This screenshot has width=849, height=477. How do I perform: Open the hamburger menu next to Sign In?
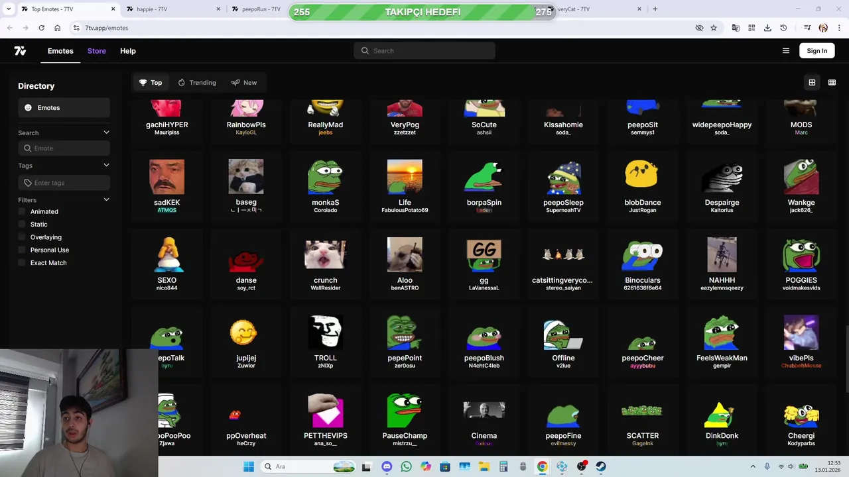pos(786,51)
